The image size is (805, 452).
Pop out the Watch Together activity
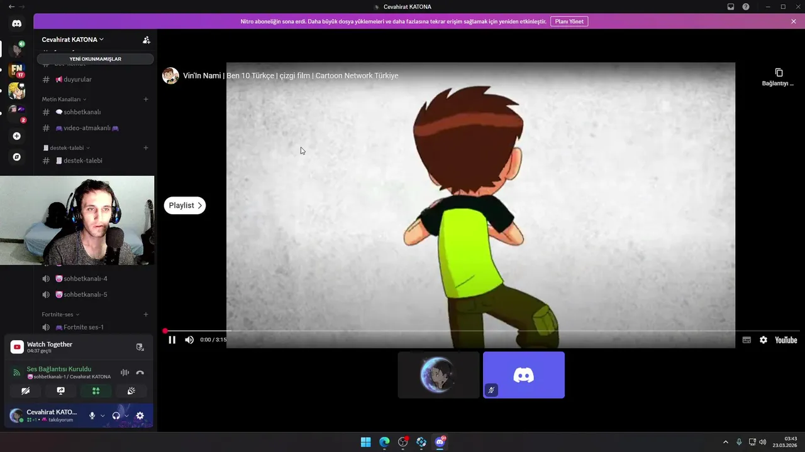pyautogui.click(x=140, y=347)
